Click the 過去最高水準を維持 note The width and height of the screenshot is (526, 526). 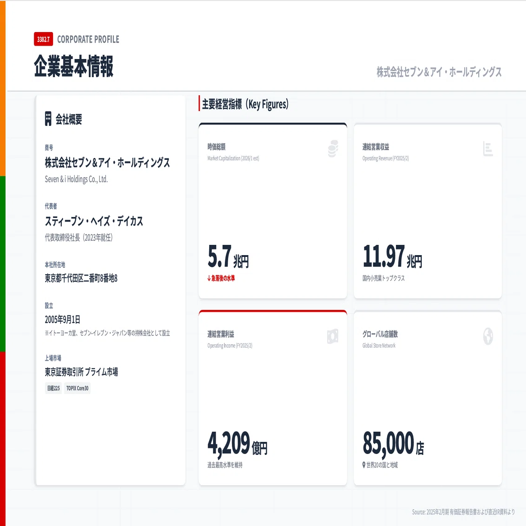pyautogui.click(x=225, y=465)
